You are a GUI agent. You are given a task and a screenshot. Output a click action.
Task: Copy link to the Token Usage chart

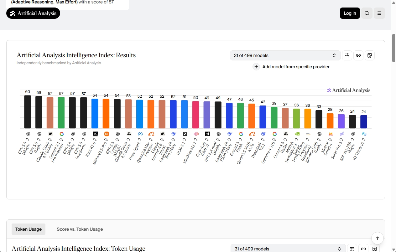363,249
